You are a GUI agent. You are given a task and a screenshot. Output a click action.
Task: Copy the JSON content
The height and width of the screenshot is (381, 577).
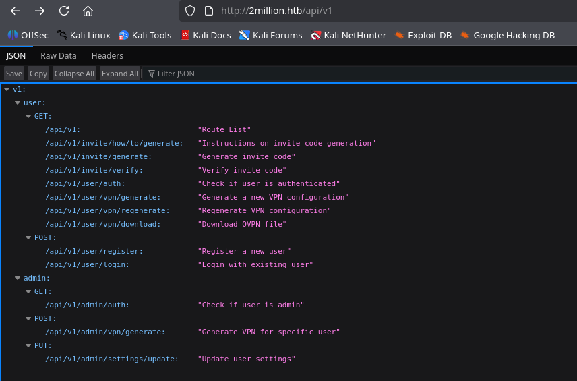38,74
